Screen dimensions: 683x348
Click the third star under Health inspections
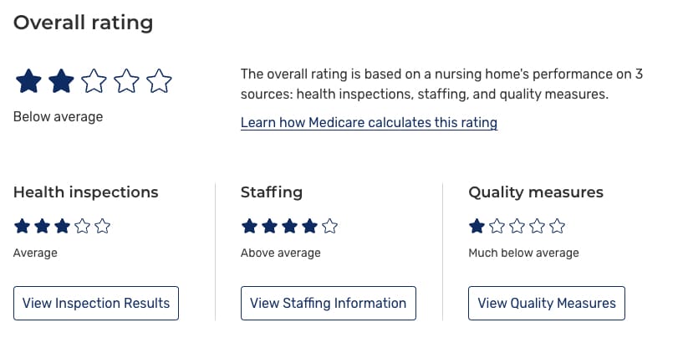click(62, 226)
